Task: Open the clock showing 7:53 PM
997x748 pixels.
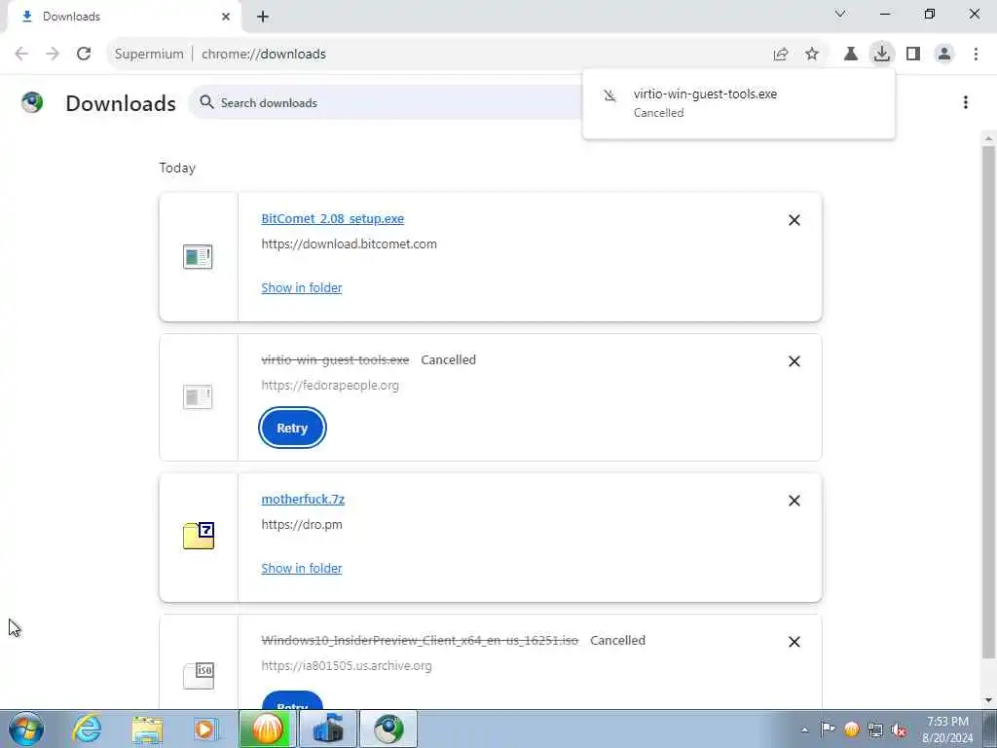Action: [x=947, y=729]
